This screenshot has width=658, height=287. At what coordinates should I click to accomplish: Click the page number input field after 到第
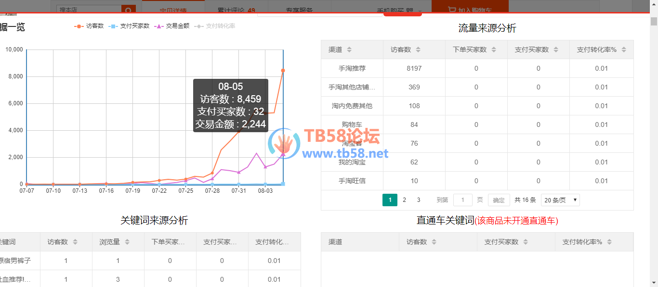pos(463,200)
